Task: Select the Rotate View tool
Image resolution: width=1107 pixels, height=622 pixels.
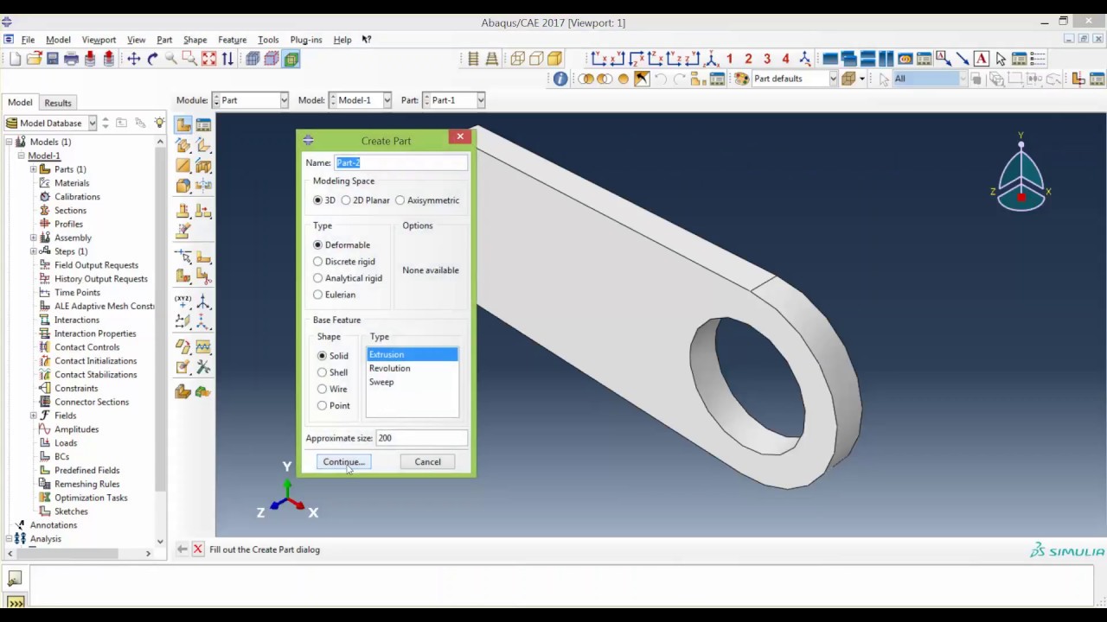Action: (x=153, y=59)
